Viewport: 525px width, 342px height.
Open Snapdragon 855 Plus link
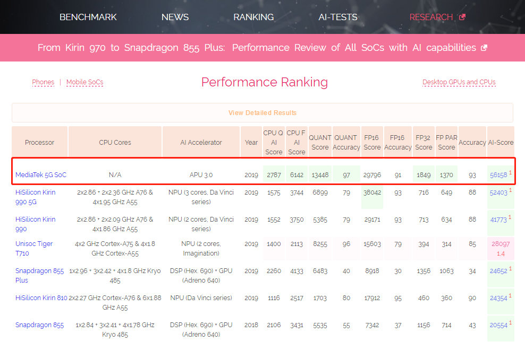[39, 275]
